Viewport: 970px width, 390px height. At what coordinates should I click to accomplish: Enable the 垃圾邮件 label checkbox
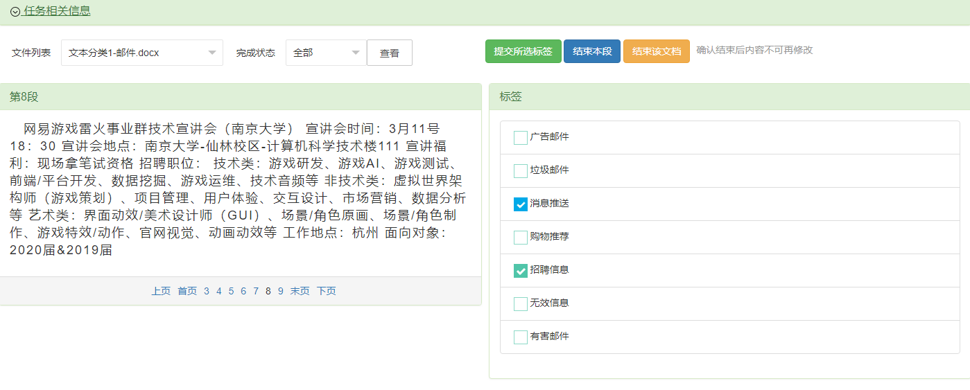click(521, 170)
